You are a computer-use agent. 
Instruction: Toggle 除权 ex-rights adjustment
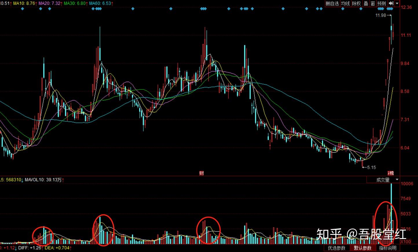click(357, 3)
